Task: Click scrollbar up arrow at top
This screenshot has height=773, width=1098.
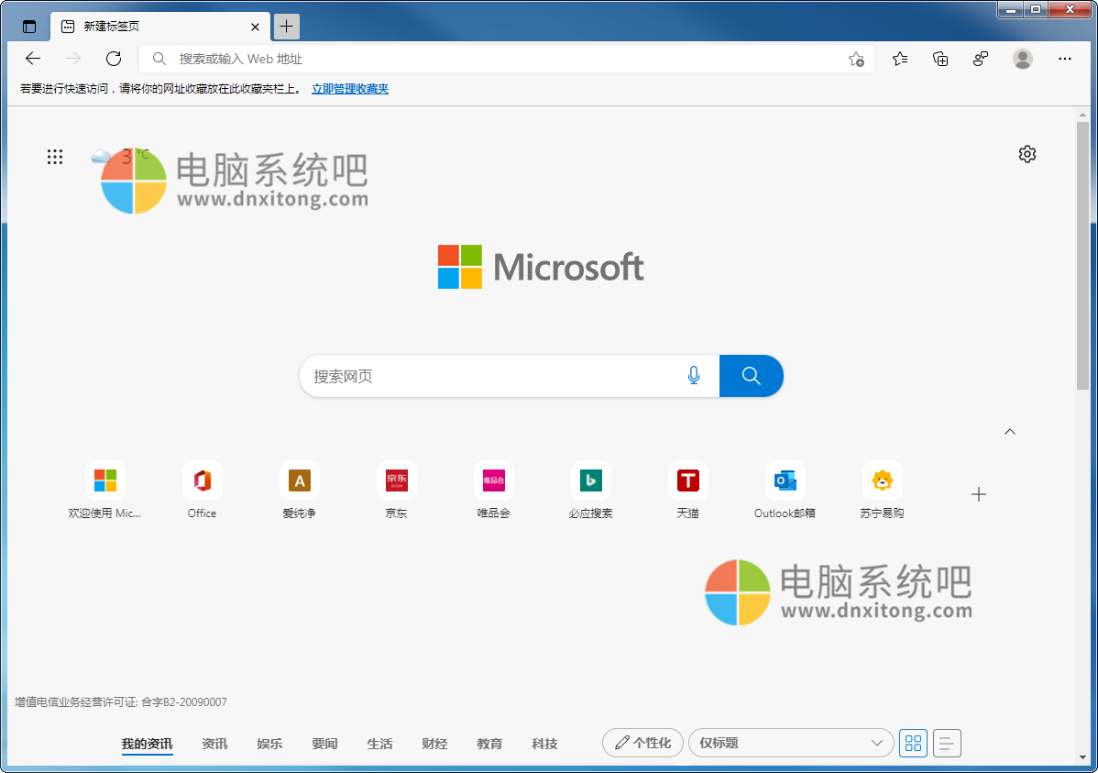Action: pos(1082,115)
